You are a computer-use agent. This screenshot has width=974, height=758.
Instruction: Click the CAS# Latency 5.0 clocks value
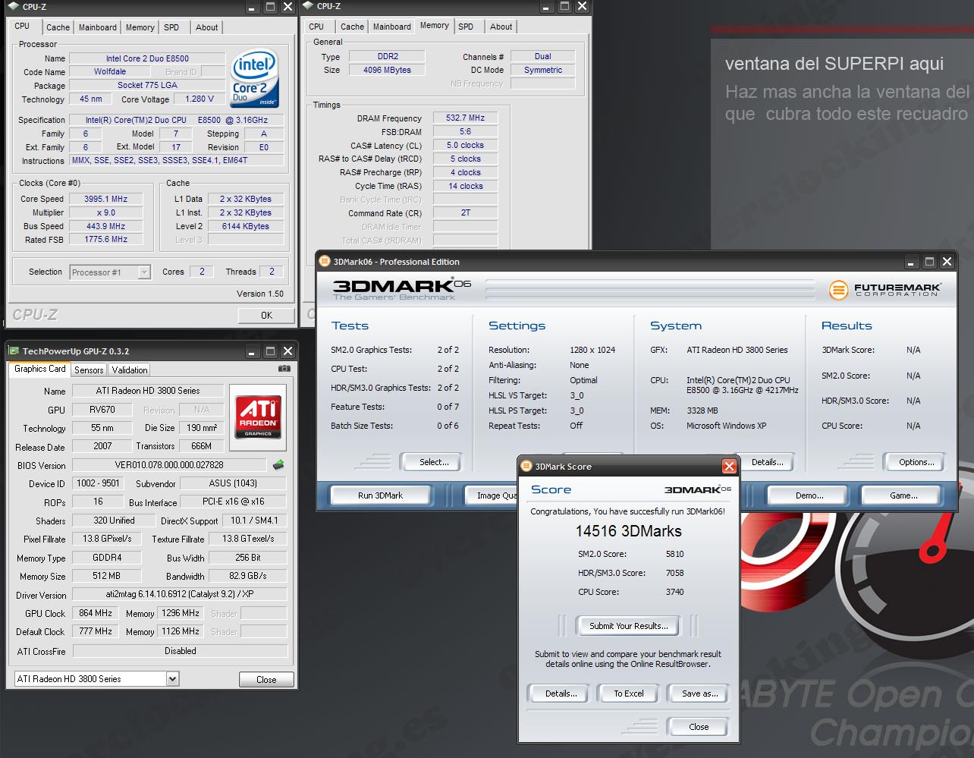465,145
